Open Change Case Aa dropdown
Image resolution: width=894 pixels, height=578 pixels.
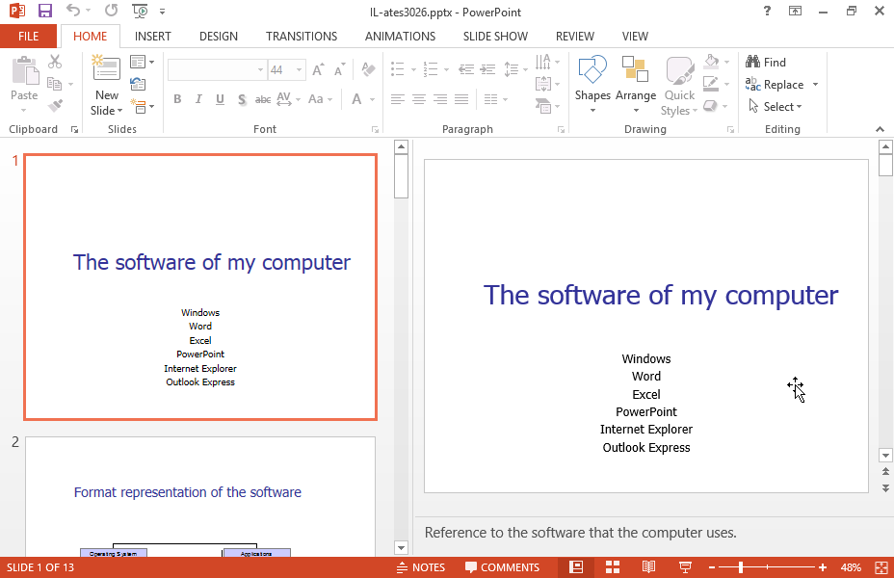[x=321, y=99]
